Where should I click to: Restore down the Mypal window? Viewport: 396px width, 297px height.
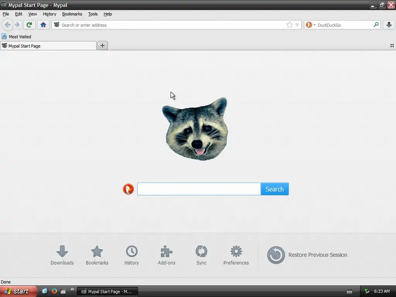pos(382,5)
